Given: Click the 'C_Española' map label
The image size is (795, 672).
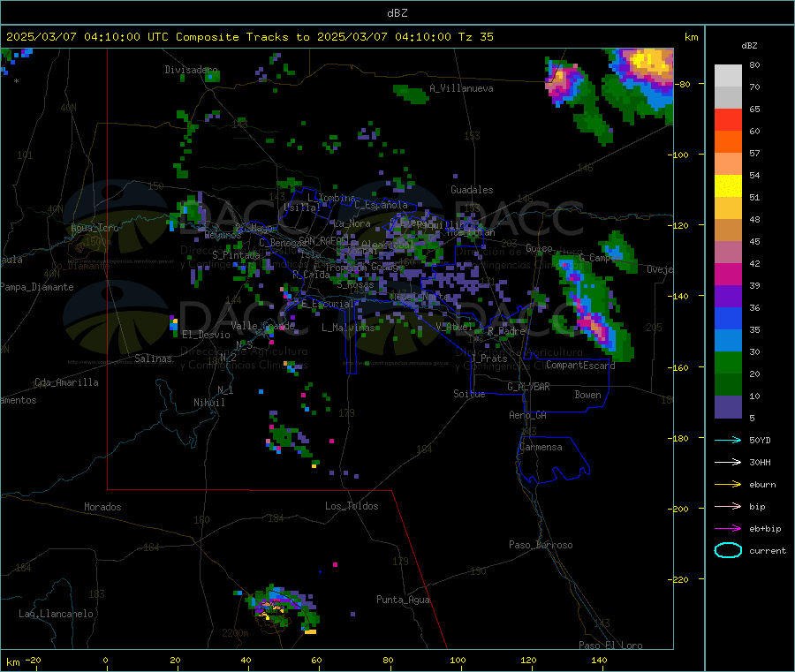Looking at the screenshot, I should (381, 205).
